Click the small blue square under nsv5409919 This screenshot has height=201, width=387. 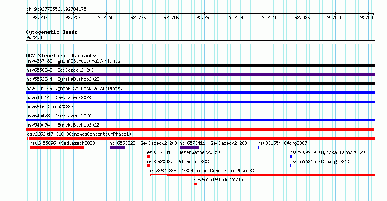291,157
